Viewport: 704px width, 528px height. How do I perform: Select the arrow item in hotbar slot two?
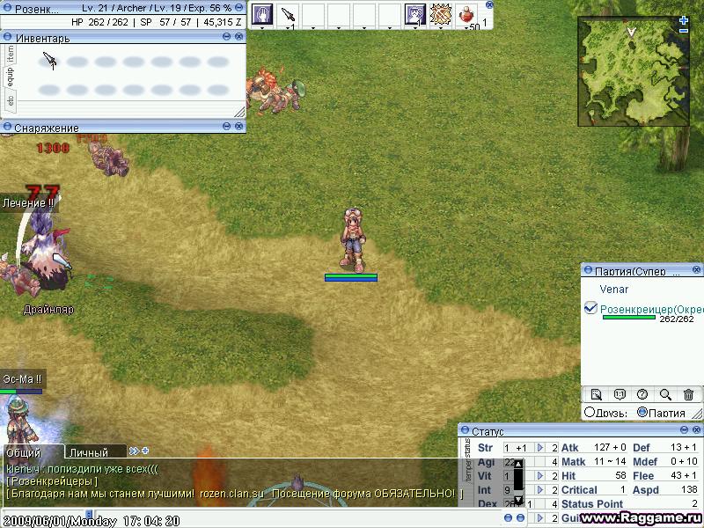(288, 14)
